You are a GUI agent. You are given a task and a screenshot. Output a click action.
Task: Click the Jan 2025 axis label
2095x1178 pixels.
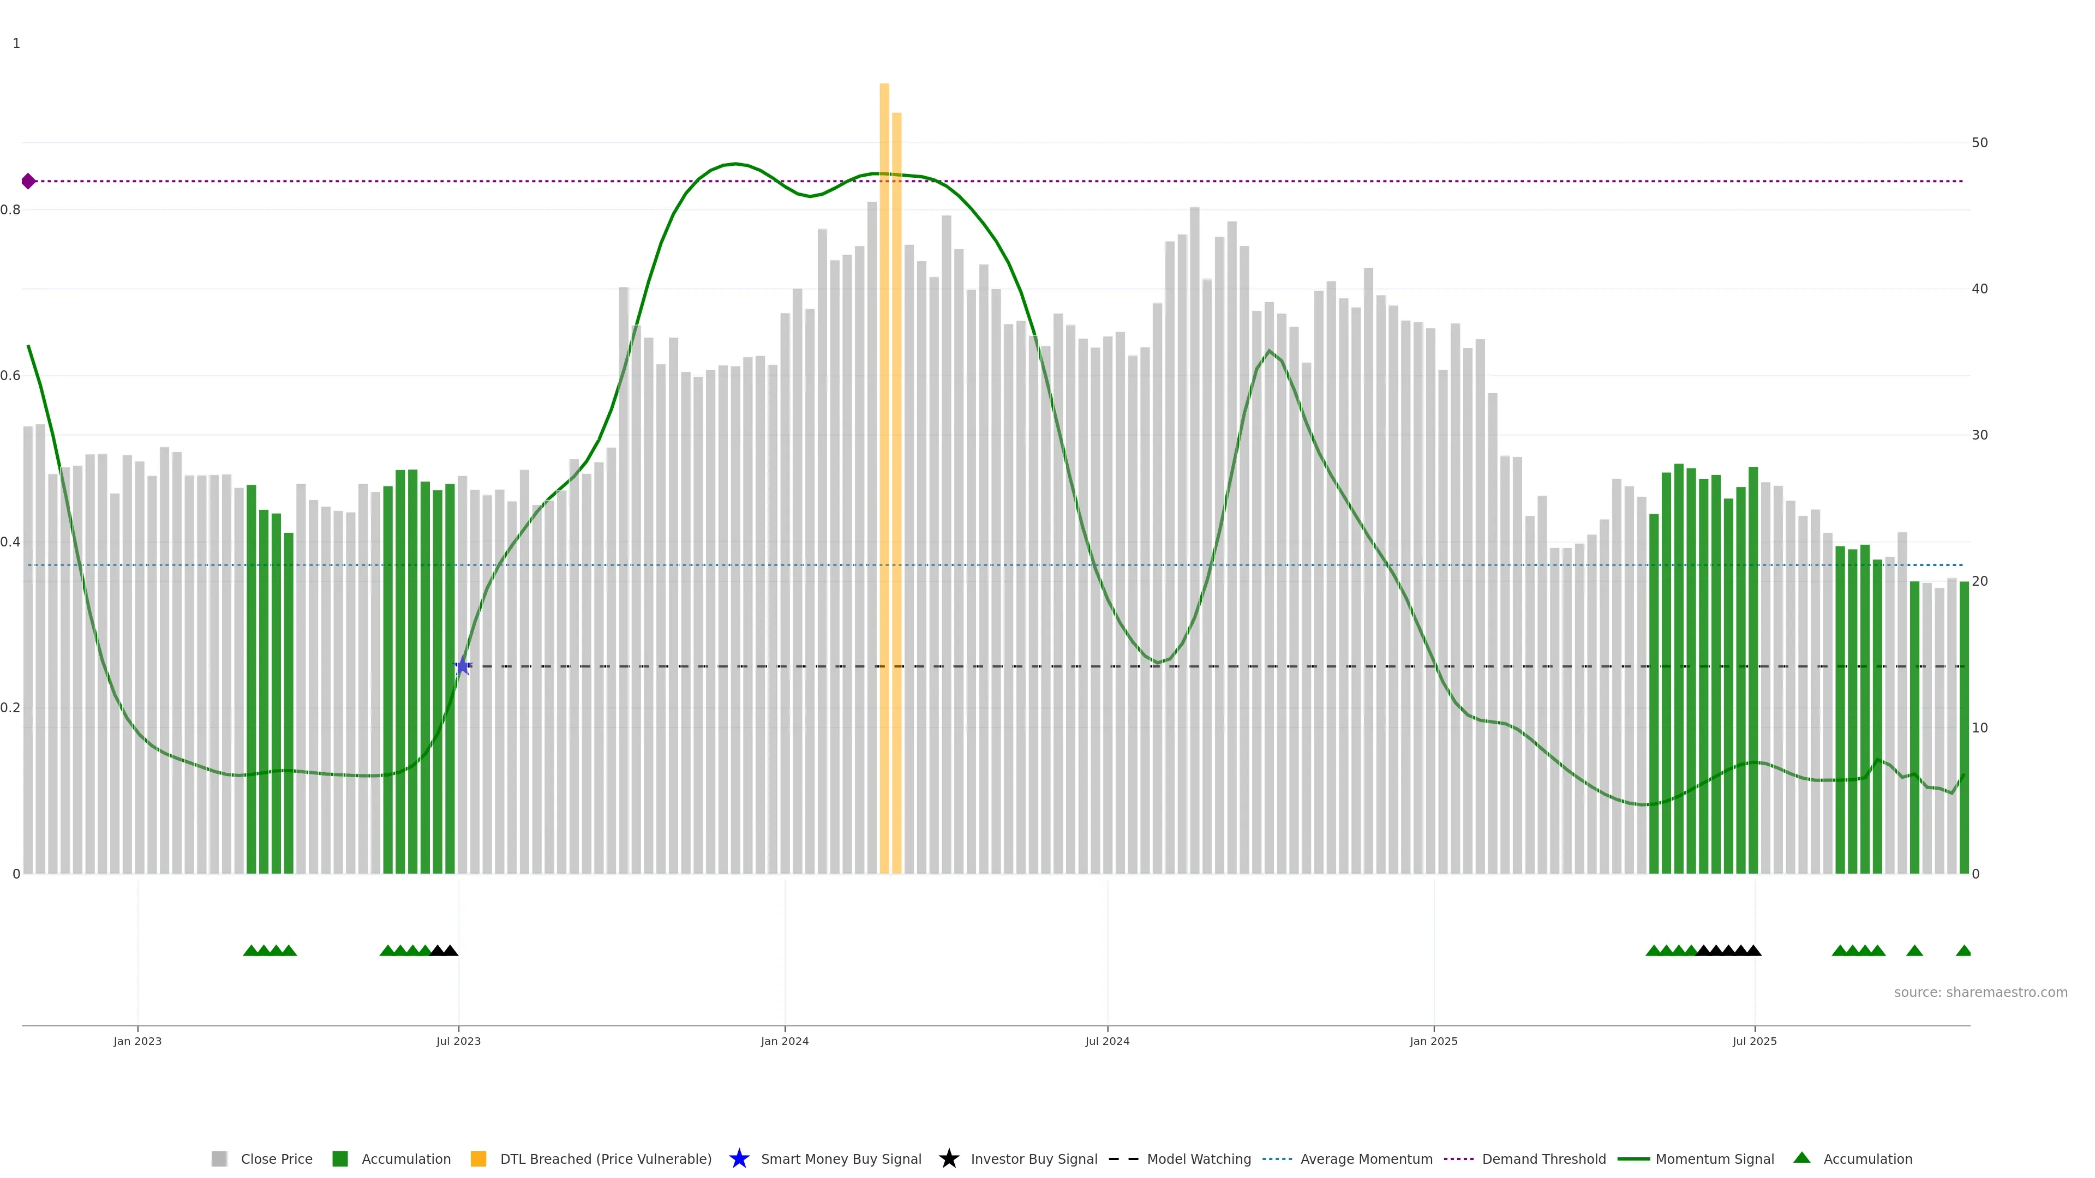point(1433,1041)
